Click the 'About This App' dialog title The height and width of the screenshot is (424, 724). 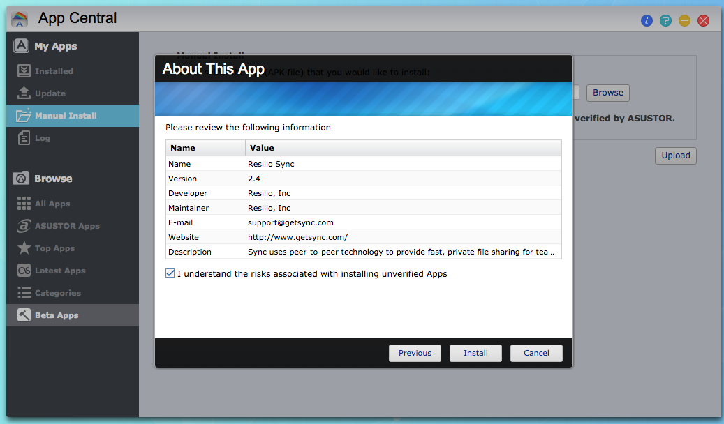pyautogui.click(x=214, y=69)
